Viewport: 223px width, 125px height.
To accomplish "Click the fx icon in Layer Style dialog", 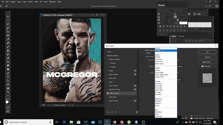I will (108, 112).
